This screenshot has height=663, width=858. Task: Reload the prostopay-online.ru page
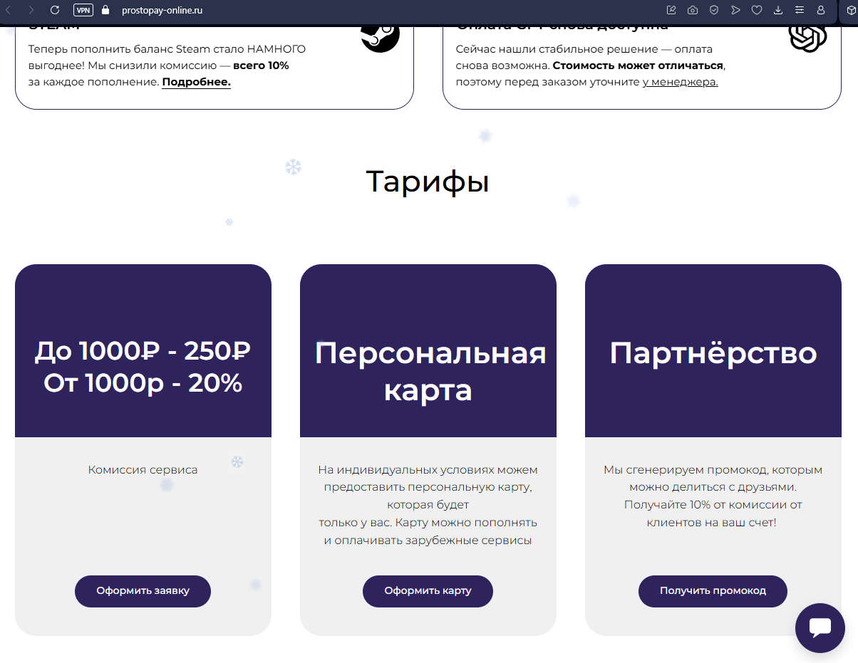[x=54, y=10]
